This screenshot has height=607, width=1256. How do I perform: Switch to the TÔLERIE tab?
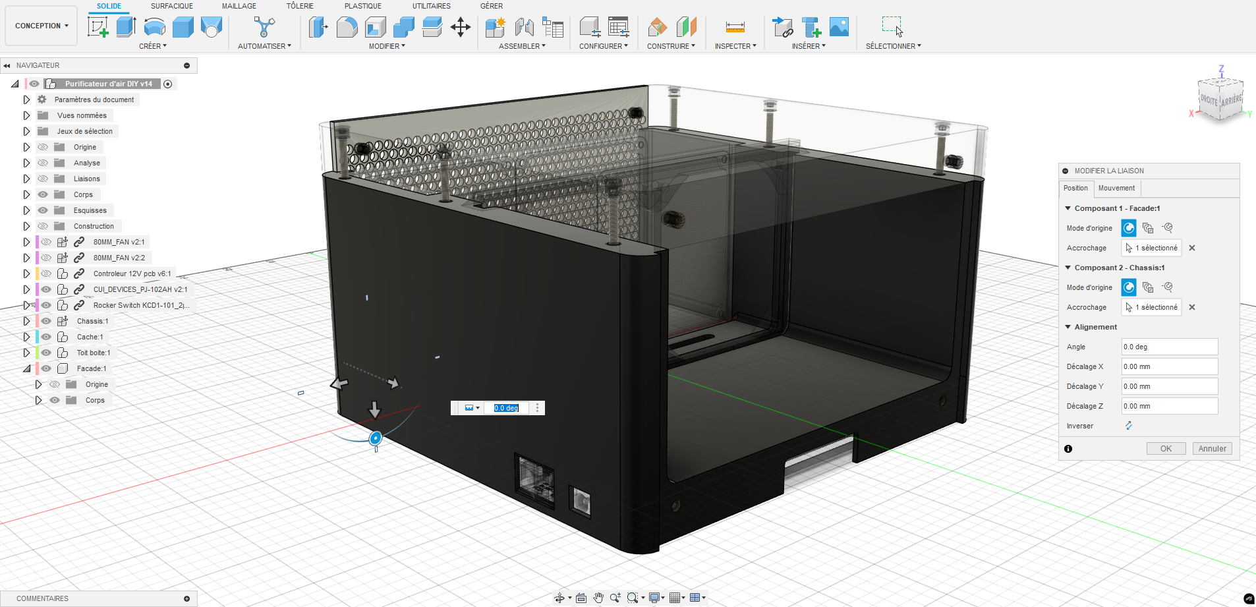pyautogui.click(x=300, y=6)
